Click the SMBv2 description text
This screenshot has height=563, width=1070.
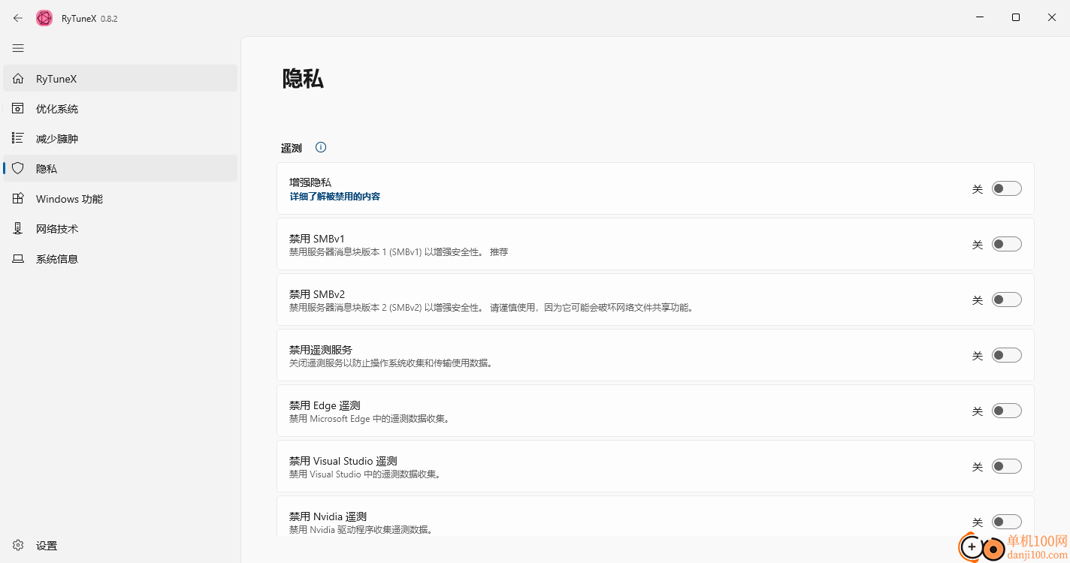(492, 307)
